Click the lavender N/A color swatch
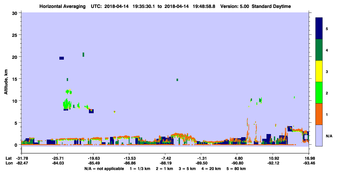The image size is (343, 176). 319,135
